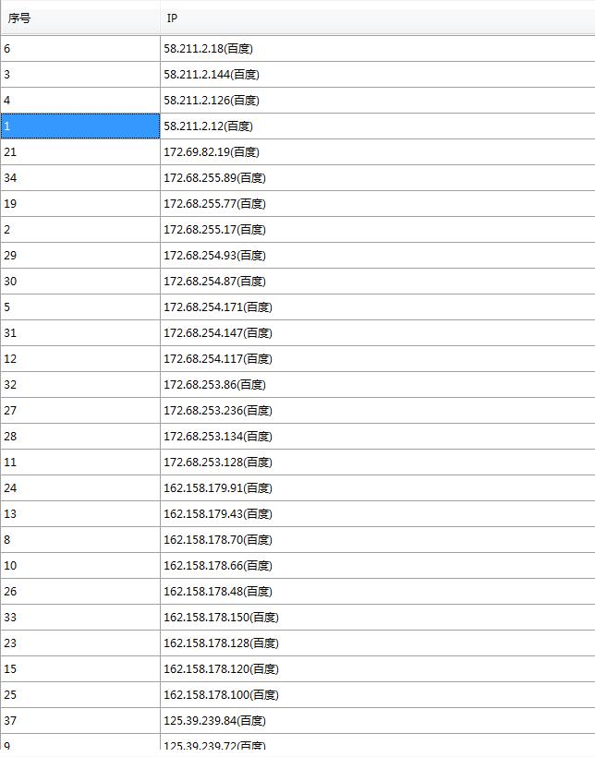The image size is (595, 757).
Task: Select IP cell 162.158.178.48(百度)
Action: pyautogui.click(x=378, y=591)
